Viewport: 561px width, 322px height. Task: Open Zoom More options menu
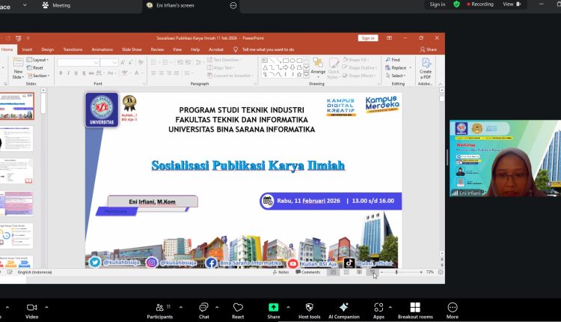(x=453, y=311)
